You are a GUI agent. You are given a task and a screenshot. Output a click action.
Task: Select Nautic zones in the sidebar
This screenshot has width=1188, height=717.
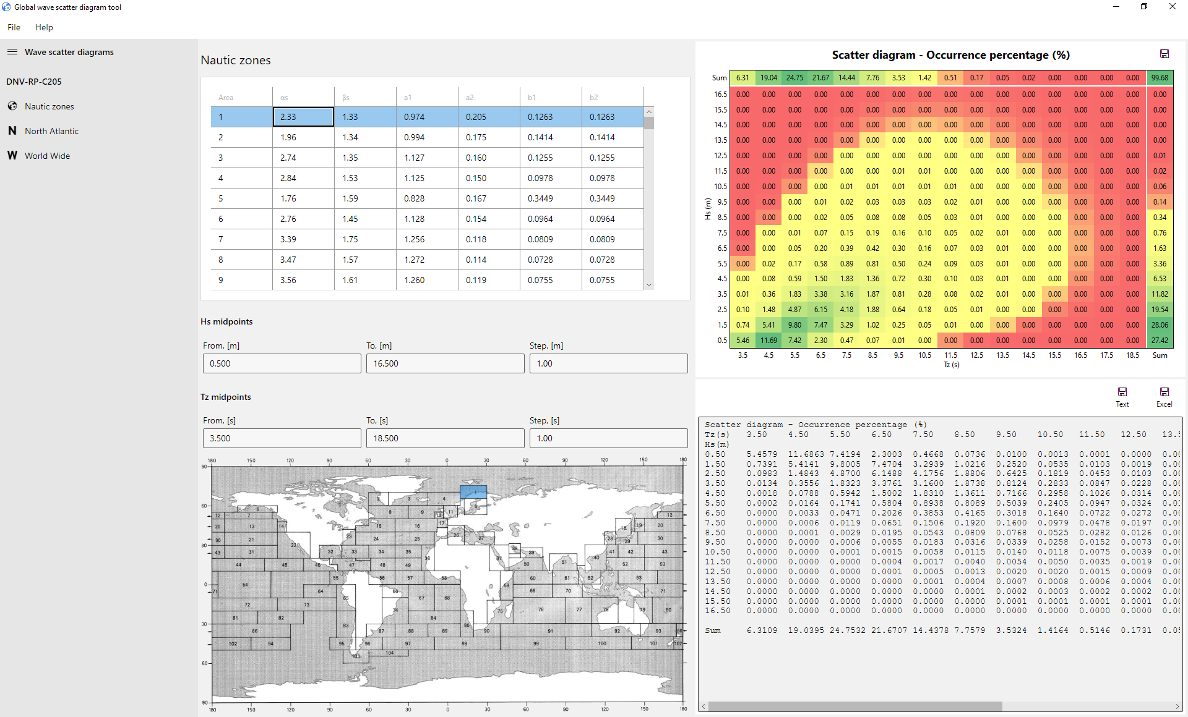point(49,106)
